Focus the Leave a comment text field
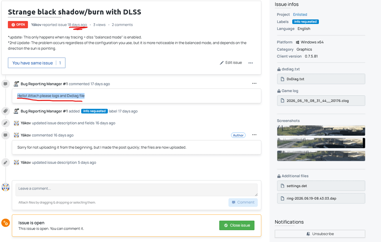The image size is (381, 242). (136, 190)
